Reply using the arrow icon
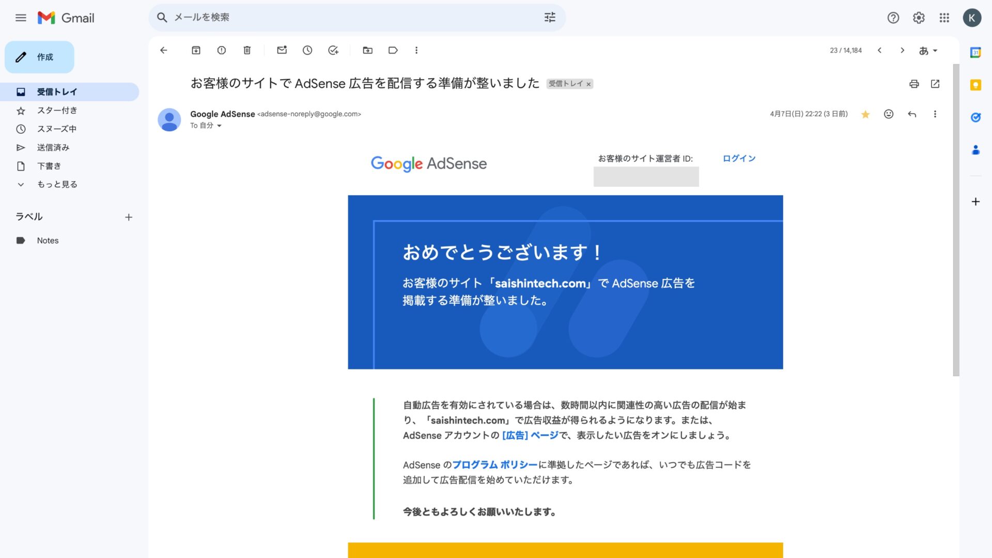This screenshot has height=558, width=992. (912, 114)
